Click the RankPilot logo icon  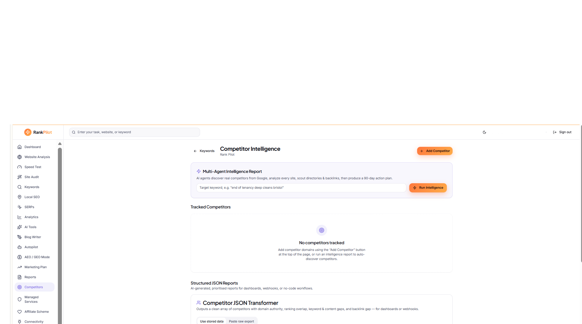click(x=28, y=132)
